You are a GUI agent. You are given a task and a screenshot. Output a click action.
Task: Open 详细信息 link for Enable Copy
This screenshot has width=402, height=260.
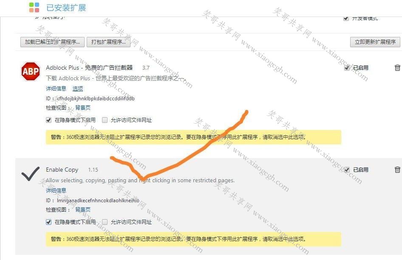pos(56,190)
